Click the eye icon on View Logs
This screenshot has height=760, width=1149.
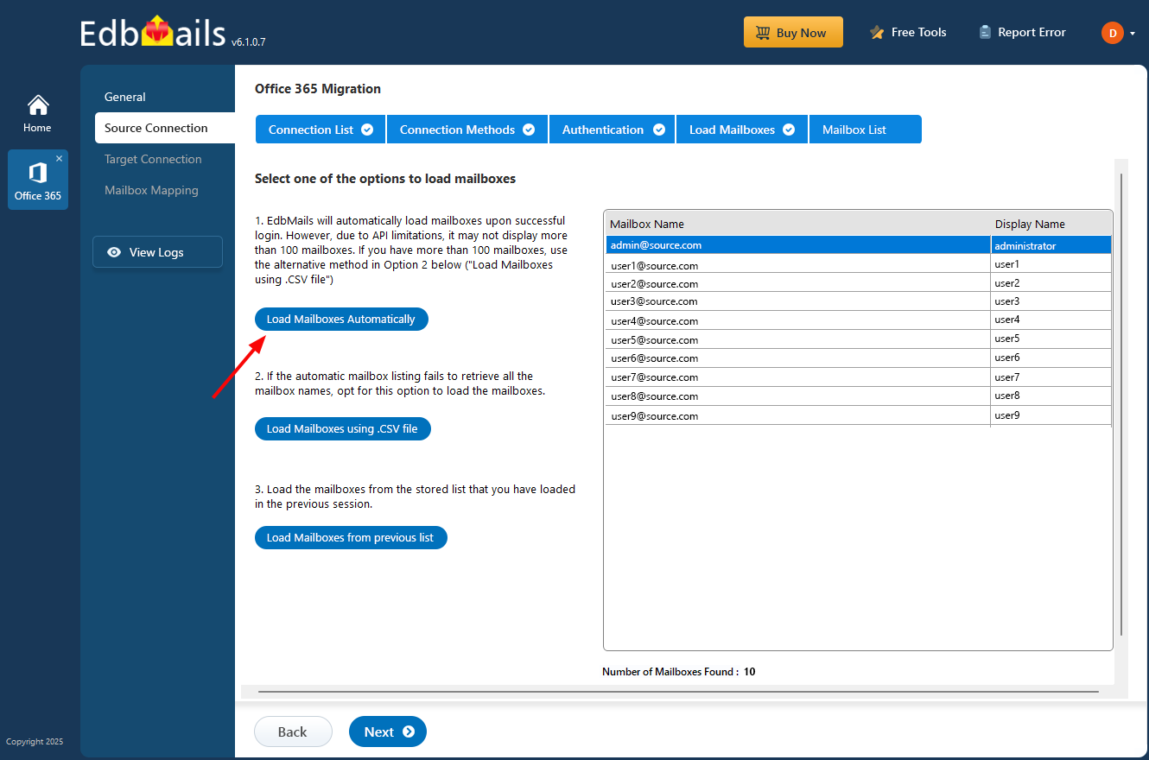114,252
